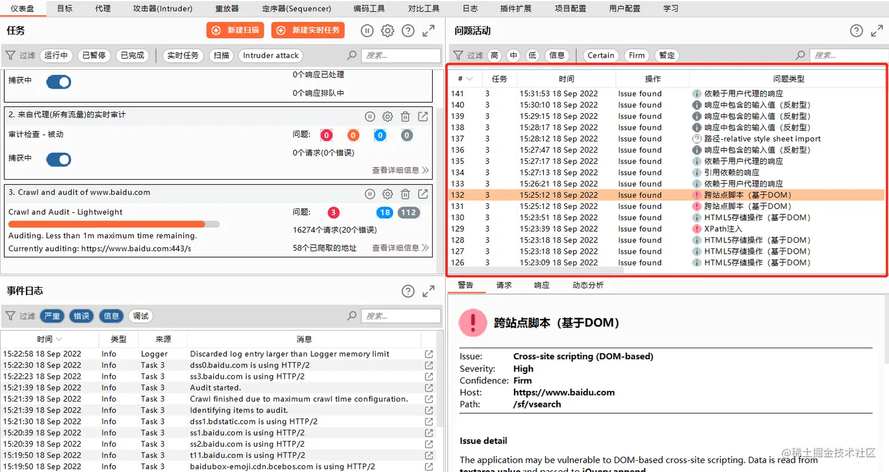Toggle the 运行中 task filter
Screen dimensions: 889x472
(56, 56)
